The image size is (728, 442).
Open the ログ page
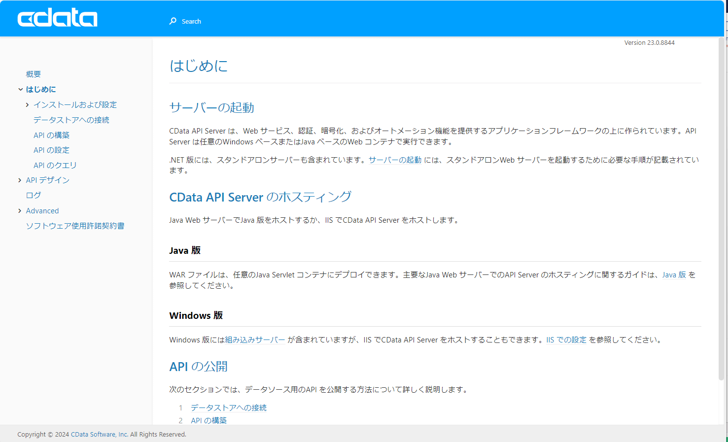[x=33, y=195]
